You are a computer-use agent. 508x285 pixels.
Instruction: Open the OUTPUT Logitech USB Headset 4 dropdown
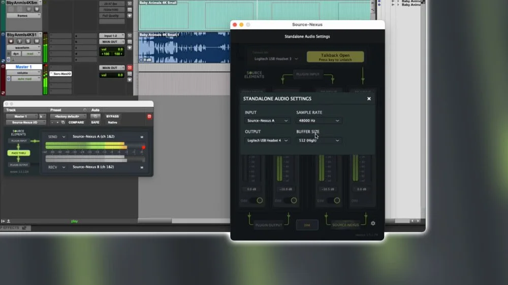(x=267, y=140)
